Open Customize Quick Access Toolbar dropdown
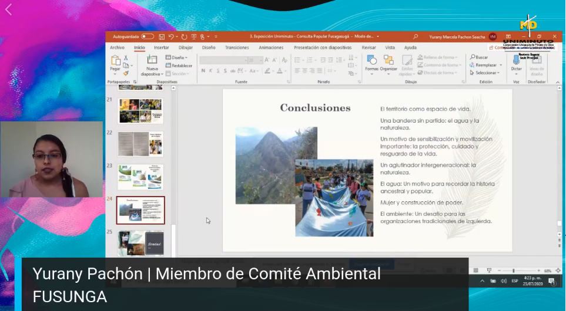Viewport: 566px width, 311px height. pyautogui.click(x=216, y=37)
